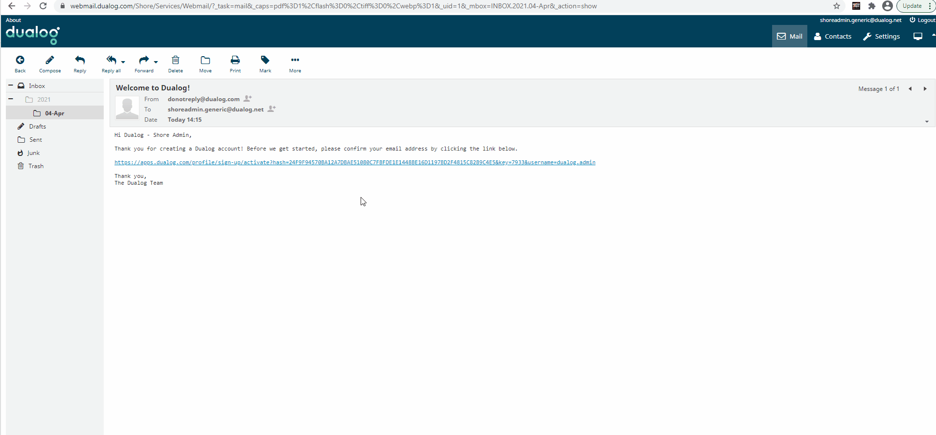
Task: Open the Settings tab
Action: tap(881, 36)
